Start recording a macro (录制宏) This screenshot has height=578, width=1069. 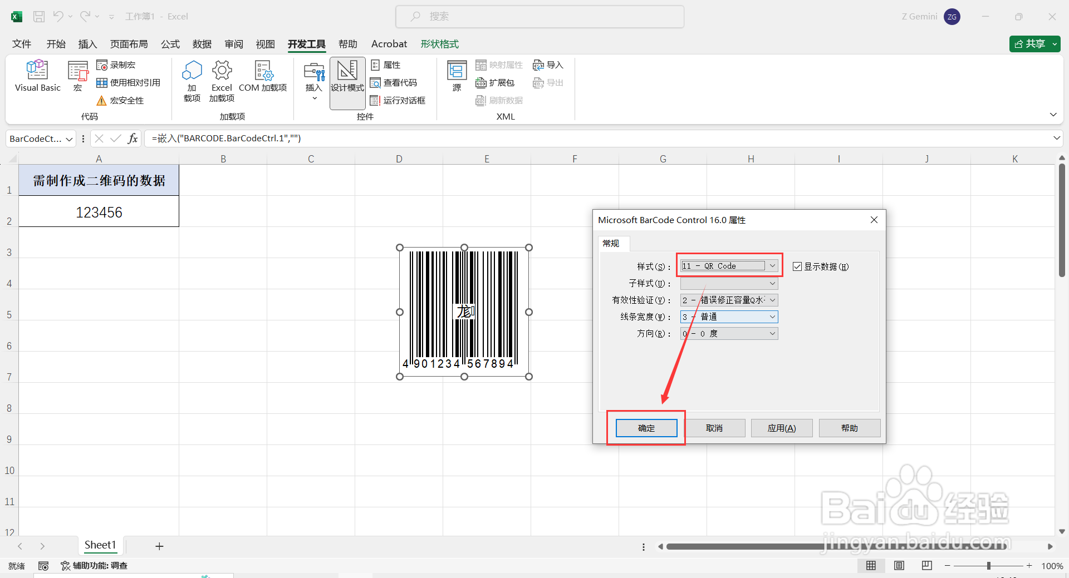click(116, 65)
